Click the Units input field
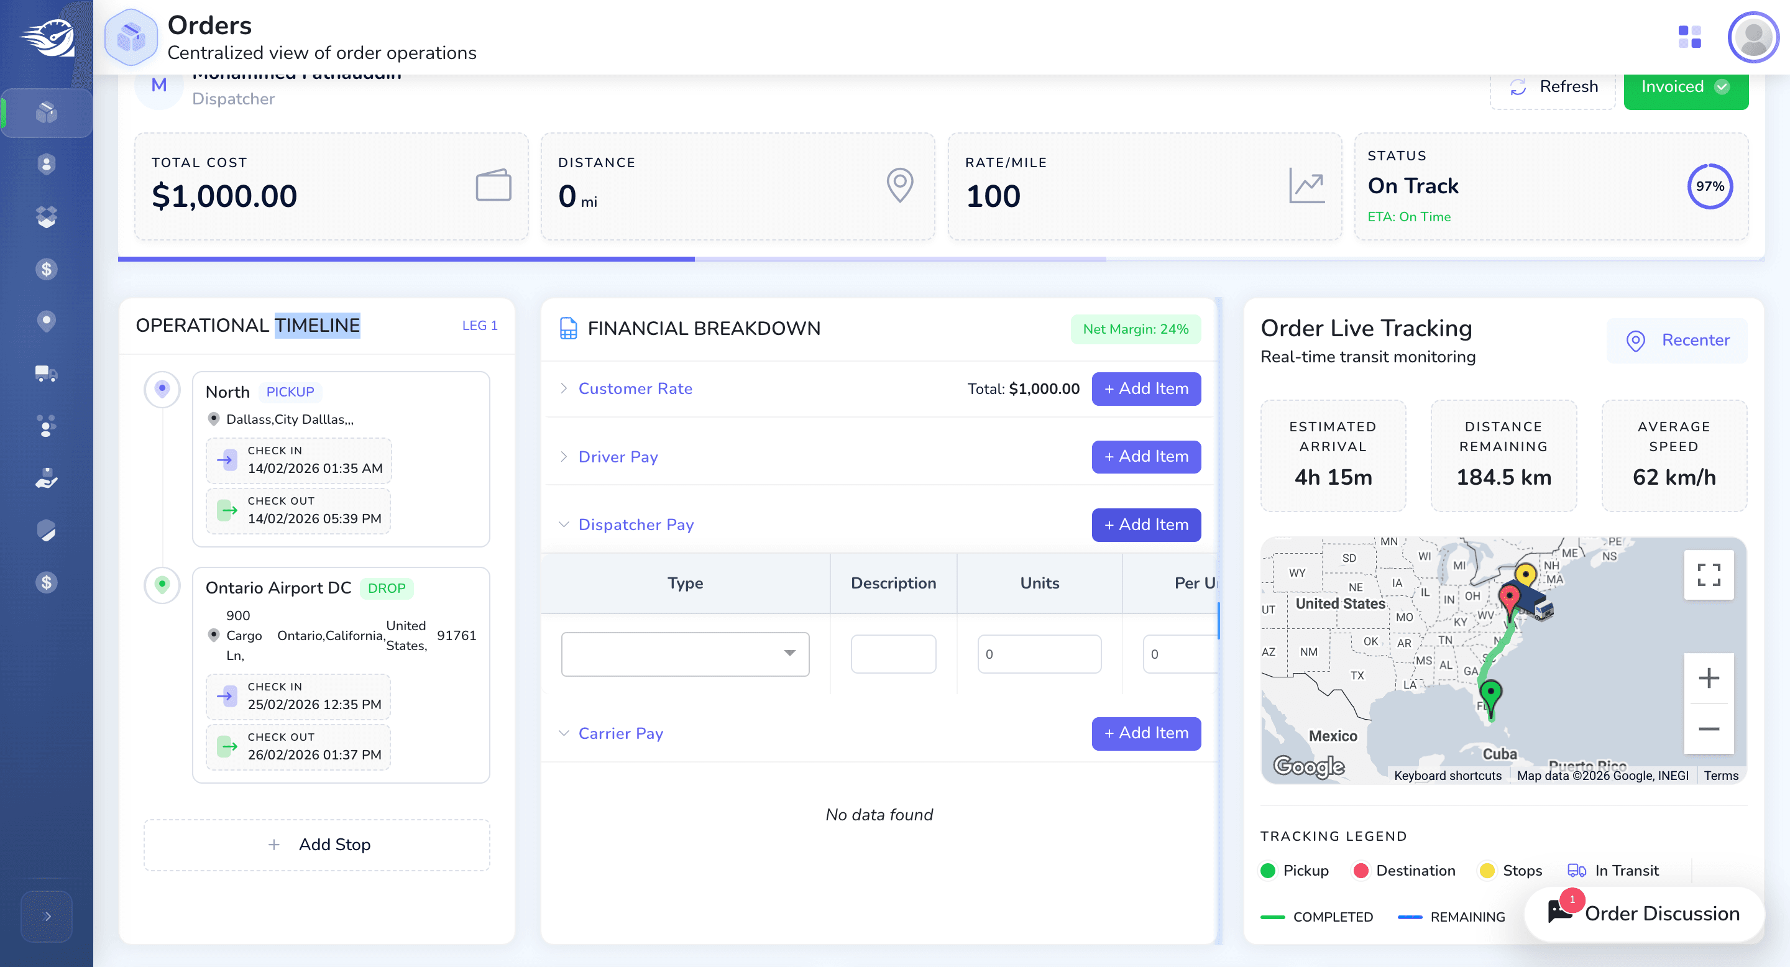Viewport: 1790px width, 967px height. click(1039, 654)
